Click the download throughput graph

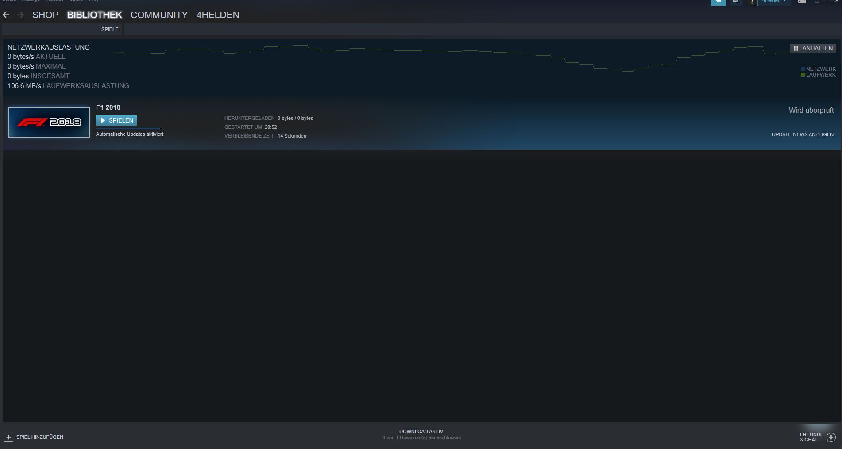pyautogui.click(x=450, y=58)
